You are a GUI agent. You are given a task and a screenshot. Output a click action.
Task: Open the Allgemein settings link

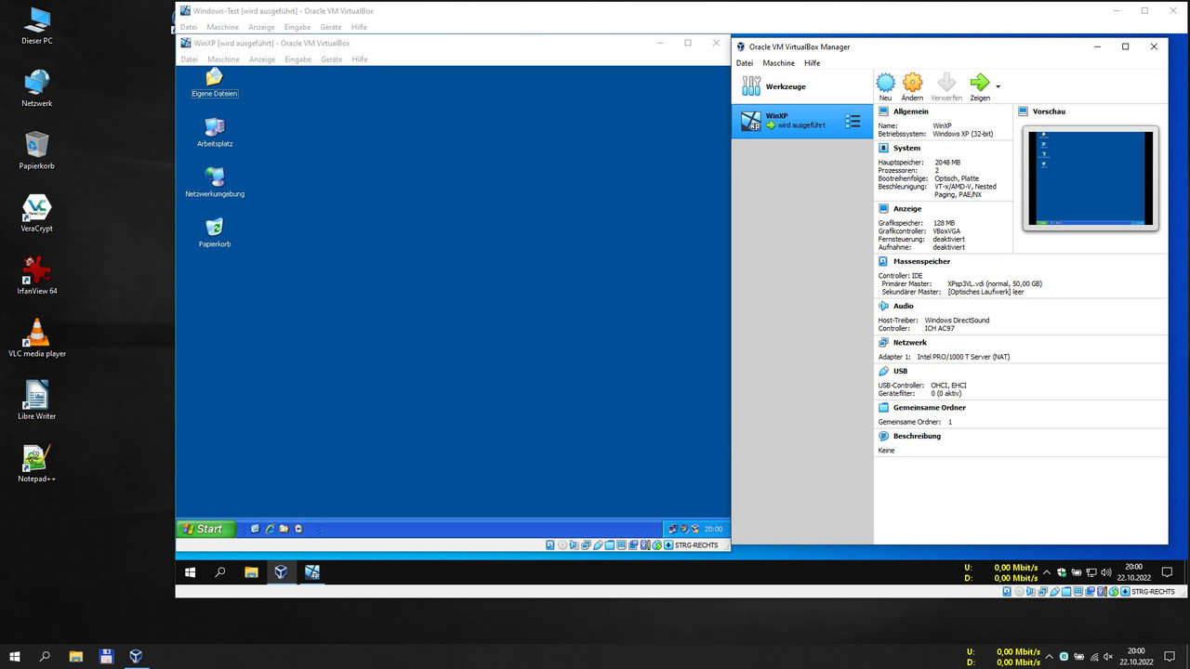coord(911,111)
